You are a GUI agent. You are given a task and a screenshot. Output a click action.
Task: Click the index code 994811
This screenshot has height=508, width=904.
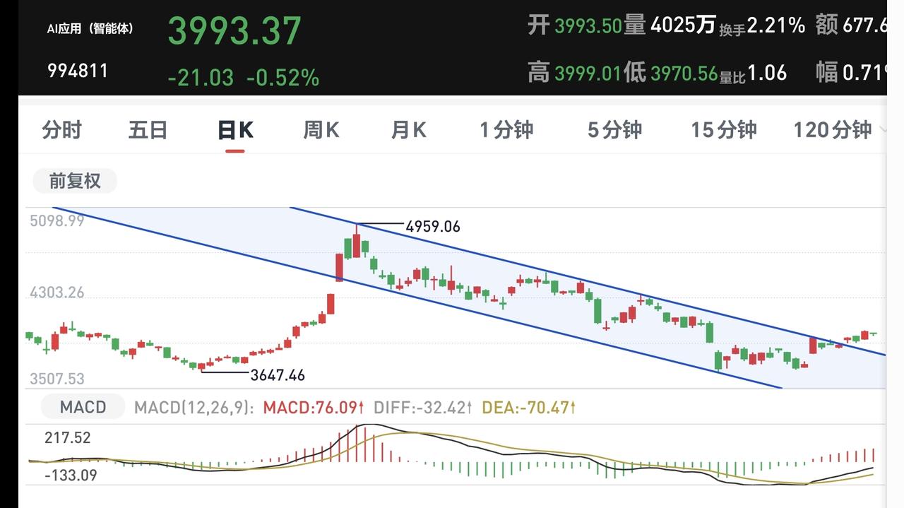point(78,71)
